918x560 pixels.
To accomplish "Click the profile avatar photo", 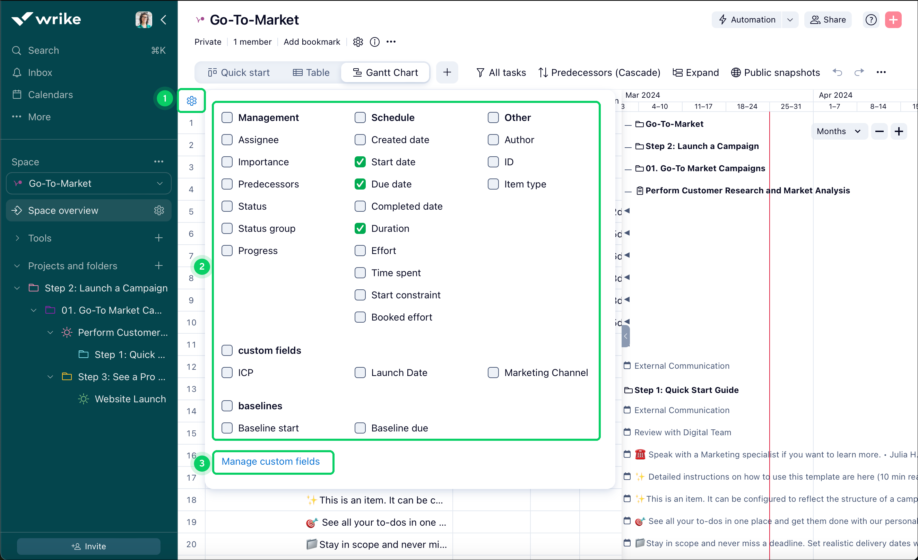I will 144,20.
